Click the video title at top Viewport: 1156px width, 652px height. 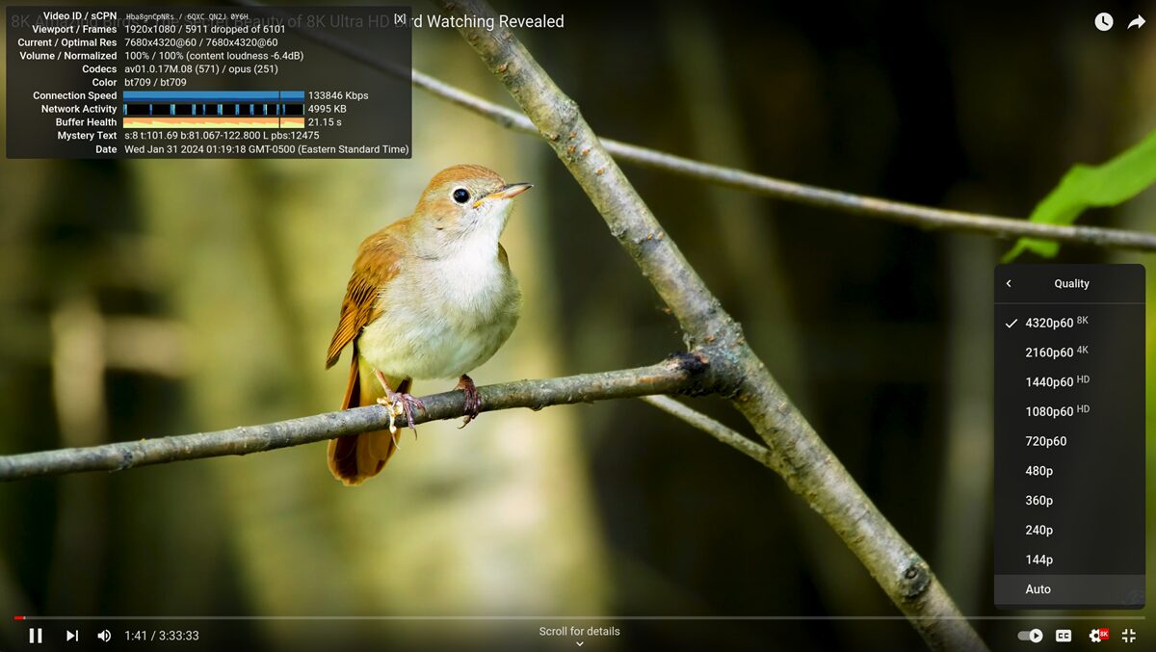pyautogui.click(x=287, y=21)
